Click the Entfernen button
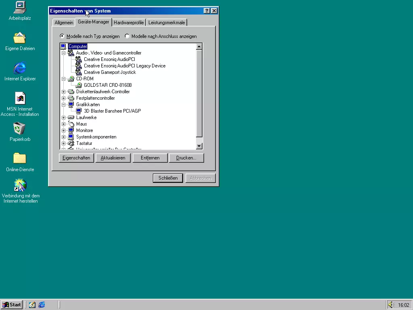 coord(150,158)
